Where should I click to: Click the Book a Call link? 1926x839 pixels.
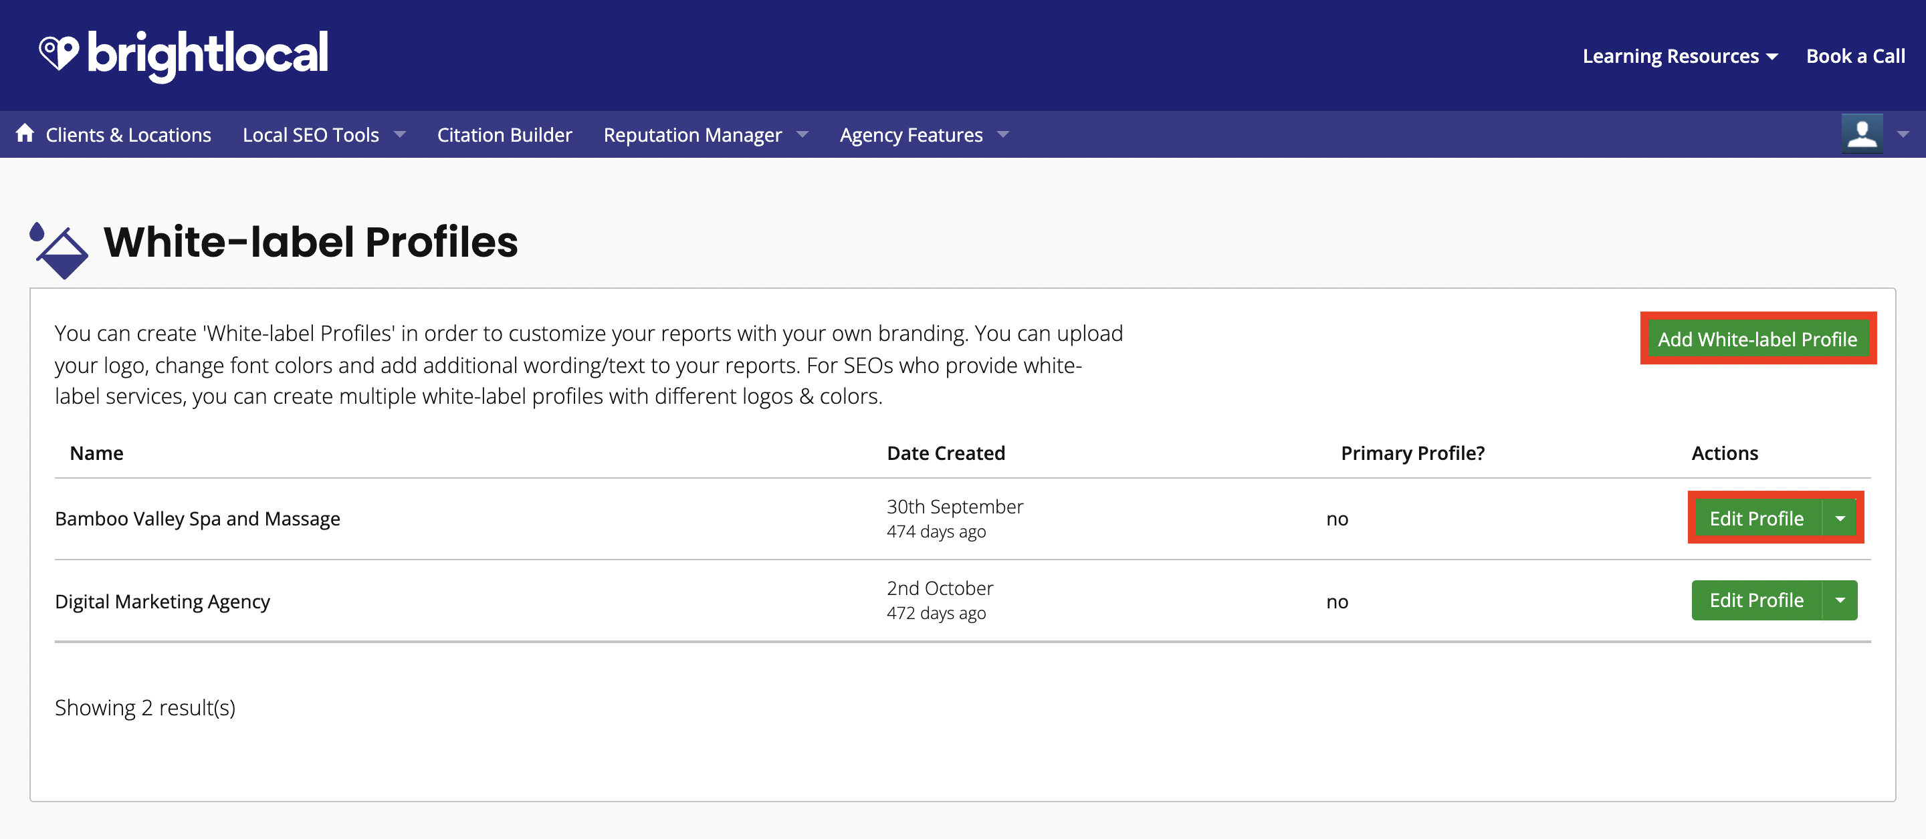point(1855,56)
